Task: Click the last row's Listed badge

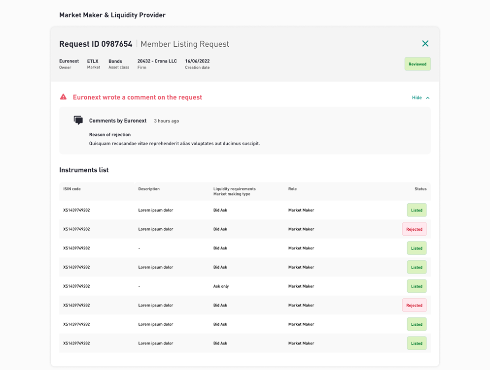Action: (x=417, y=343)
